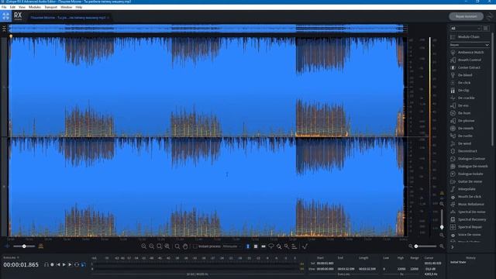Select the frequency selection tool
496x279 pixels.
click(x=263, y=246)
